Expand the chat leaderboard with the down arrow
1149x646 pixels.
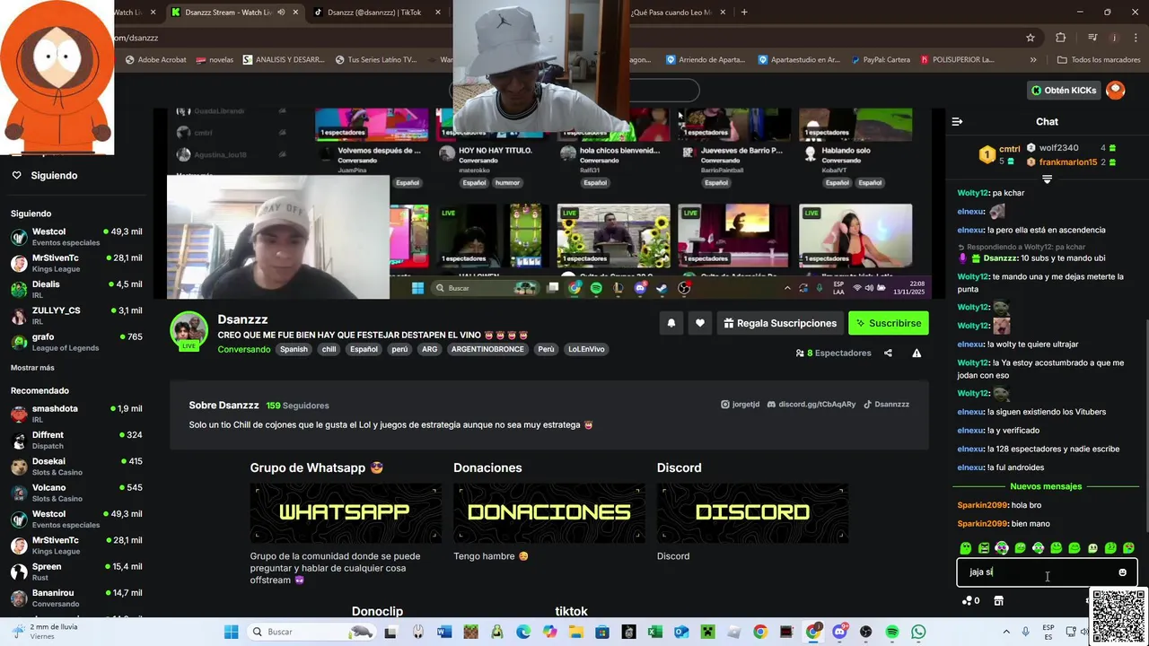[x=1047, y=179]
